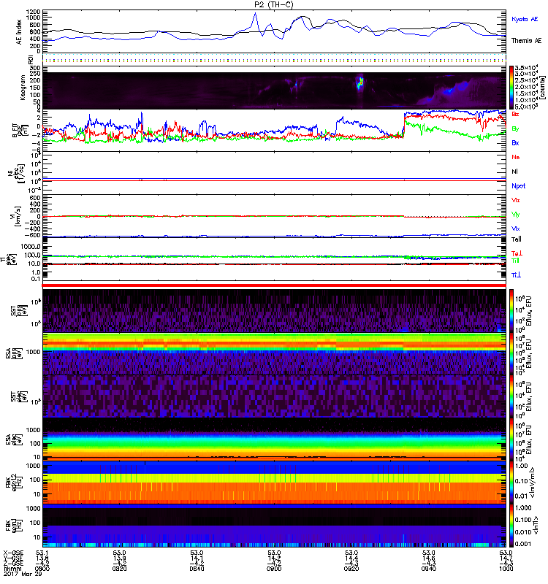Click the ESA ions Eflux color bar
The image size is (548, 584).
coord(511,354)
